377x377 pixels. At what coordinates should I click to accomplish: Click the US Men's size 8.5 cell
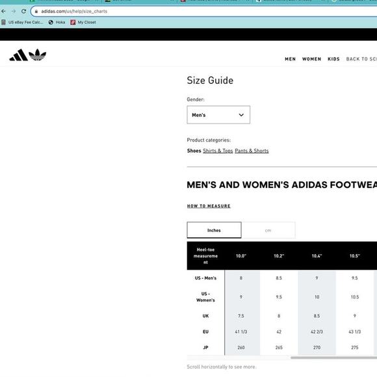279,278
